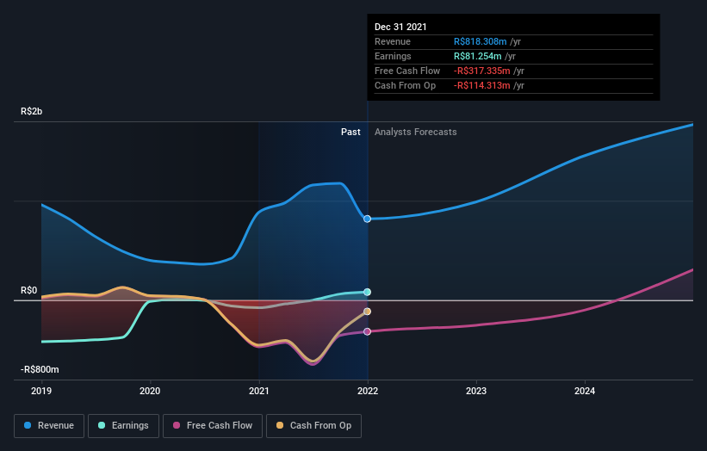Click the -R$800m y-axis label

(x=40, y=369)
